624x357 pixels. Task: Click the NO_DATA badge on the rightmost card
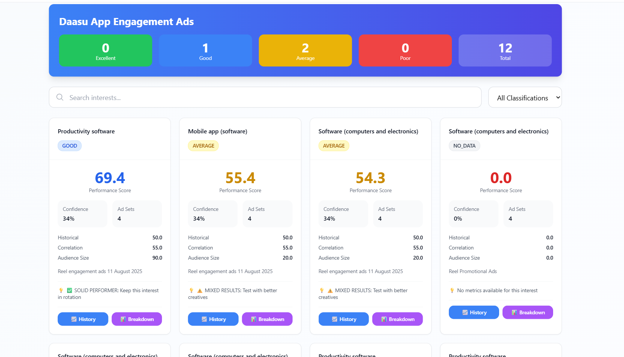(x=464, y=146)
